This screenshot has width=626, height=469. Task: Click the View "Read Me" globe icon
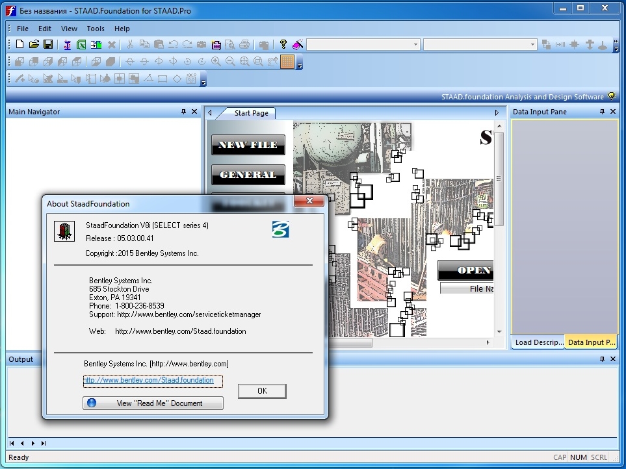[x=92, y=403]
